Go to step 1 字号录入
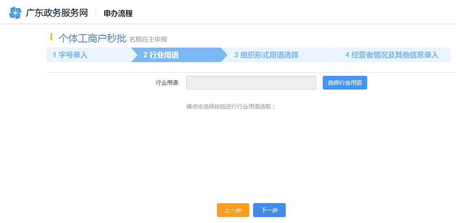 [x=70, y=55]
